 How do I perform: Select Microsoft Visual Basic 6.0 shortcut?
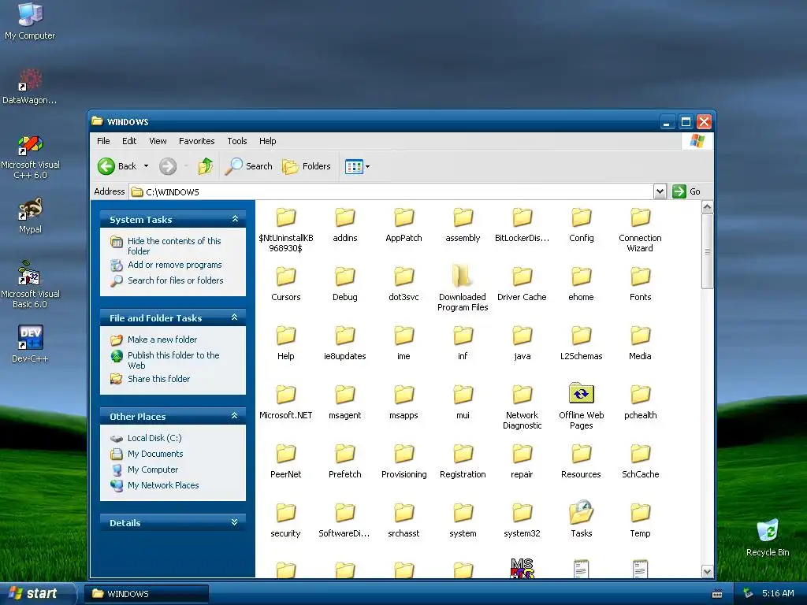[30, 284]
